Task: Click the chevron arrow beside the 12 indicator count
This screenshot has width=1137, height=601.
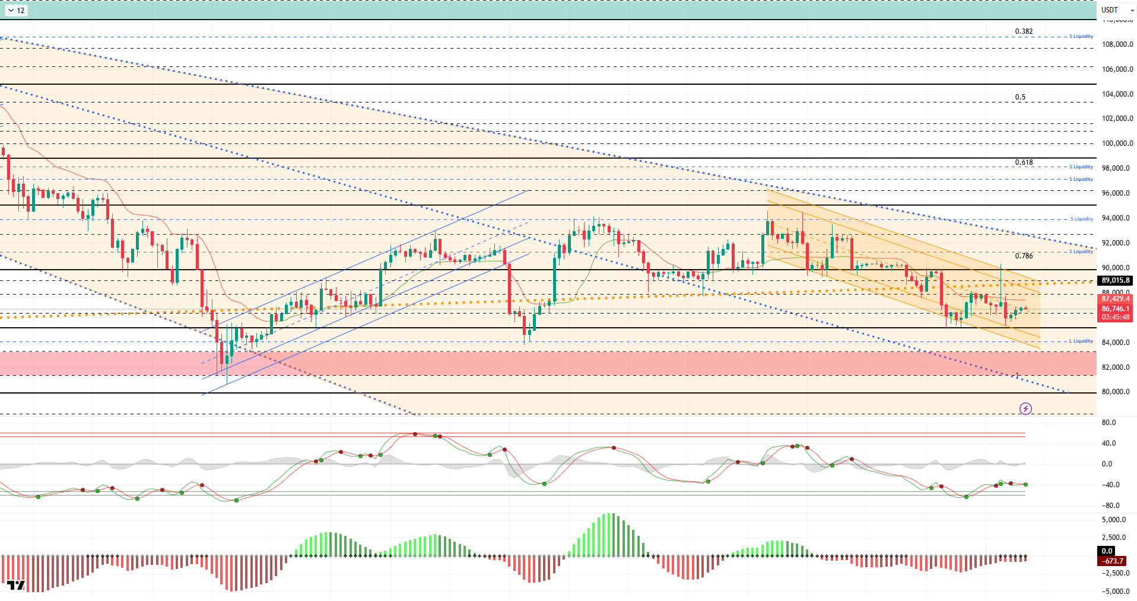Action: 11,10
